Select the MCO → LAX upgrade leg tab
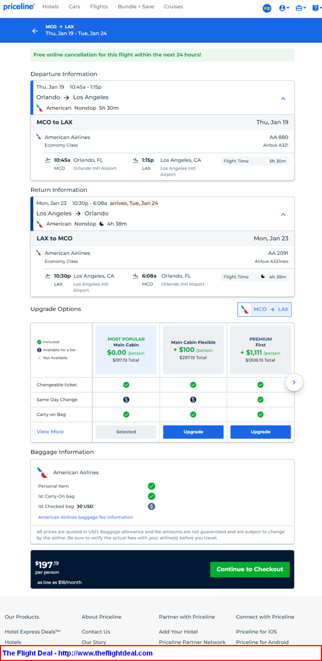This screenshot has height=661, width=322. [x=264, y=310]
